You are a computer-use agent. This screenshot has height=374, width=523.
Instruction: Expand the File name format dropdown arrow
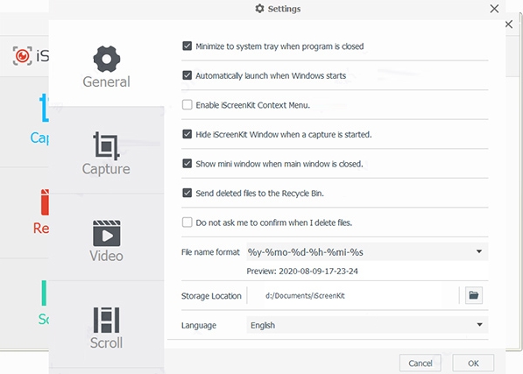click(x=479, y=251)
